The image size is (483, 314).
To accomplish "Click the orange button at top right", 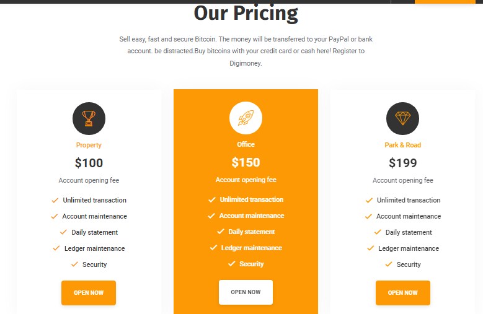I will 445,1.
